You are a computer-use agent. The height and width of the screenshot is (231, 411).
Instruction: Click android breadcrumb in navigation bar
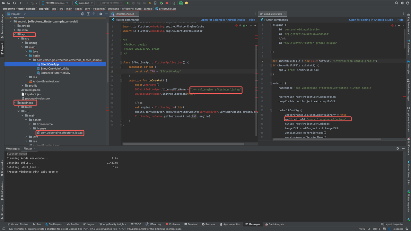(44, 9)
